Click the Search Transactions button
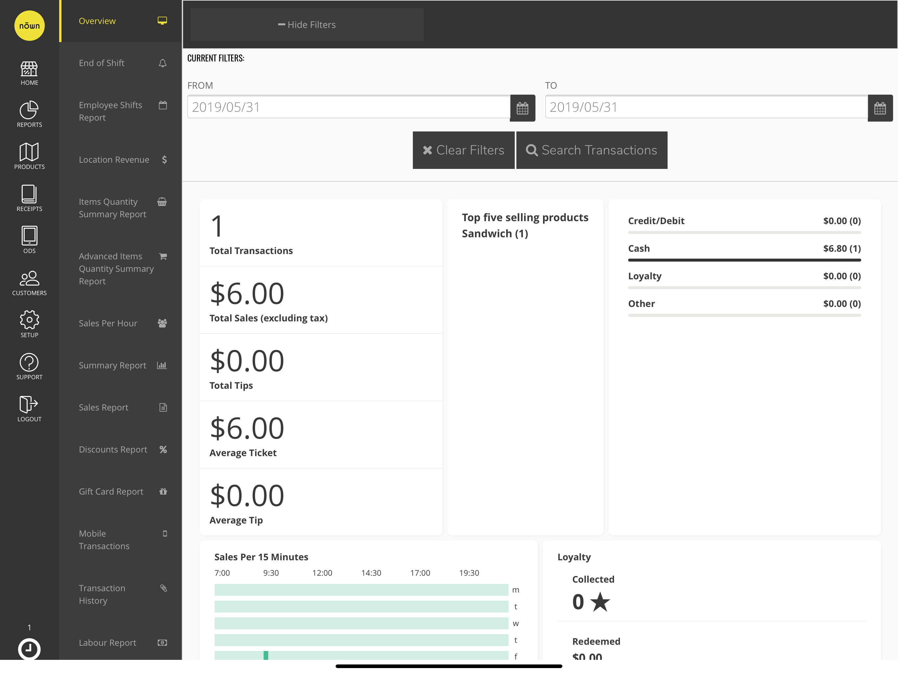The height and width of the screenshot is (673, 898). point(592,150)
